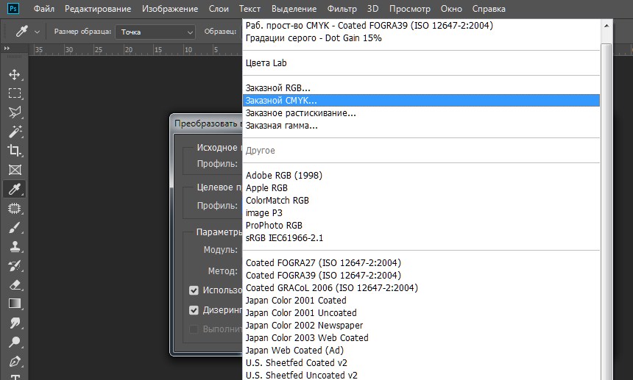
Task: Select the History Brush tool
Action: tap(15, 265)
